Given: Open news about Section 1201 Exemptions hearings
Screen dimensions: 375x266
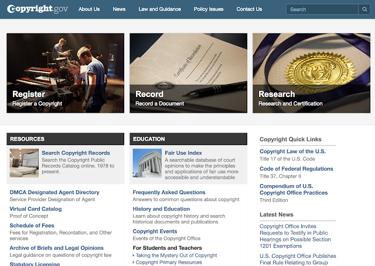Looking at the screenshot, I should [295, 236].
